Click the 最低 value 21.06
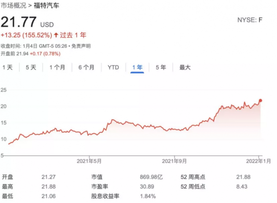277x203 pixels. 48,196
